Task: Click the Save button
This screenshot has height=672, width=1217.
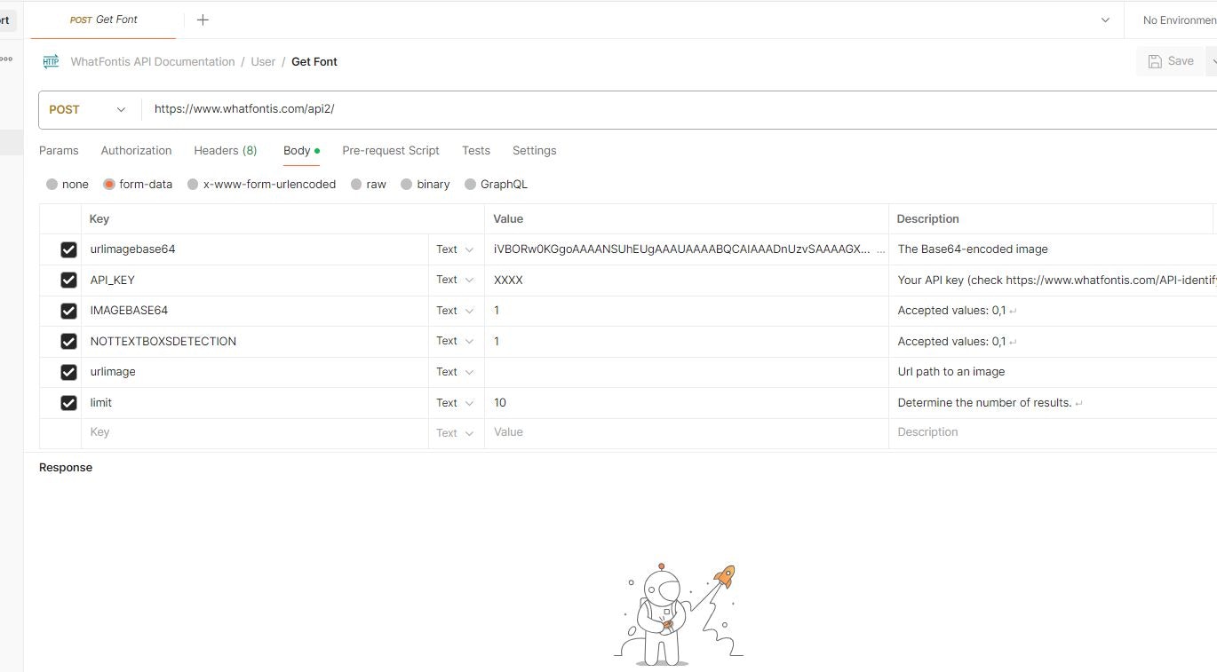Action: coord(1171,61)
